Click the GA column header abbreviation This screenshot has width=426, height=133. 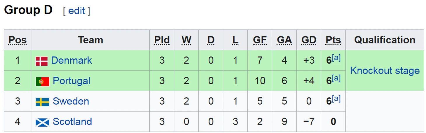coord(284,40)
